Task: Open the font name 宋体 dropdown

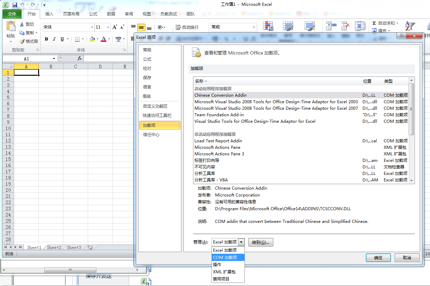Action: [x=92, y=27]
